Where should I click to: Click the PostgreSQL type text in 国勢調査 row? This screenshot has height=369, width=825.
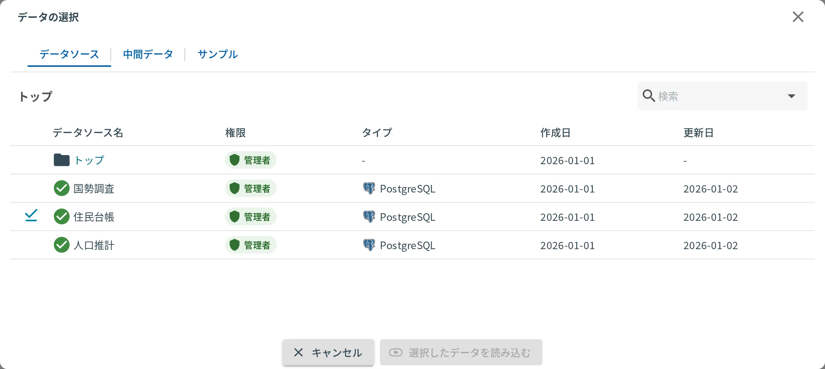407,189
